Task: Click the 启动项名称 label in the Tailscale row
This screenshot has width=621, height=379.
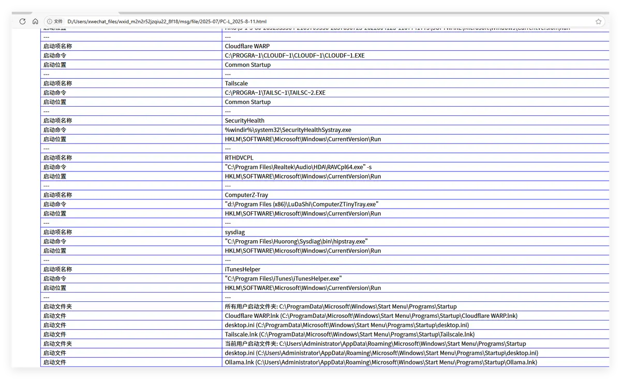Action: [57, 83]
